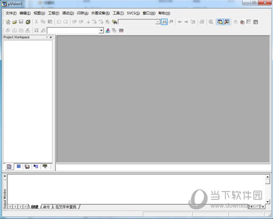Click the Cut scissors icon
Viewport: 273px width, 219px height.
[x=36, y=22]
